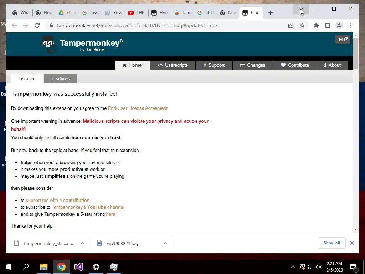This screenshot has width=365, height=274.
Task: Open File Explorer from taskbar
Action: pyautogui.click(x=43, y=267)
